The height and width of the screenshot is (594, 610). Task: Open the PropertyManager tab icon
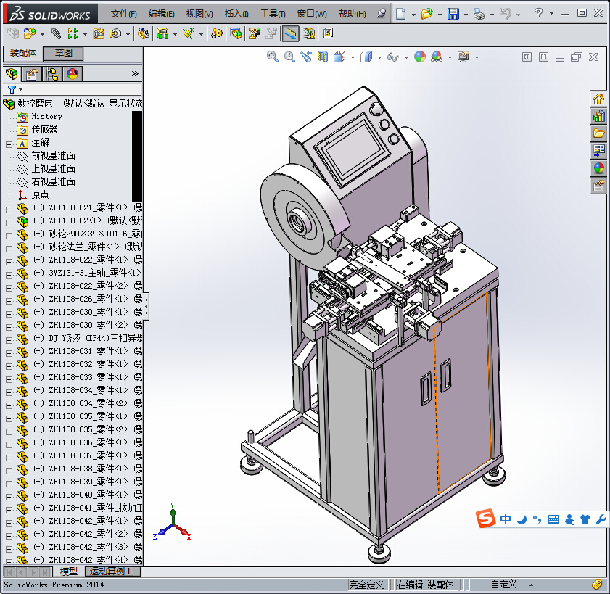31,73
